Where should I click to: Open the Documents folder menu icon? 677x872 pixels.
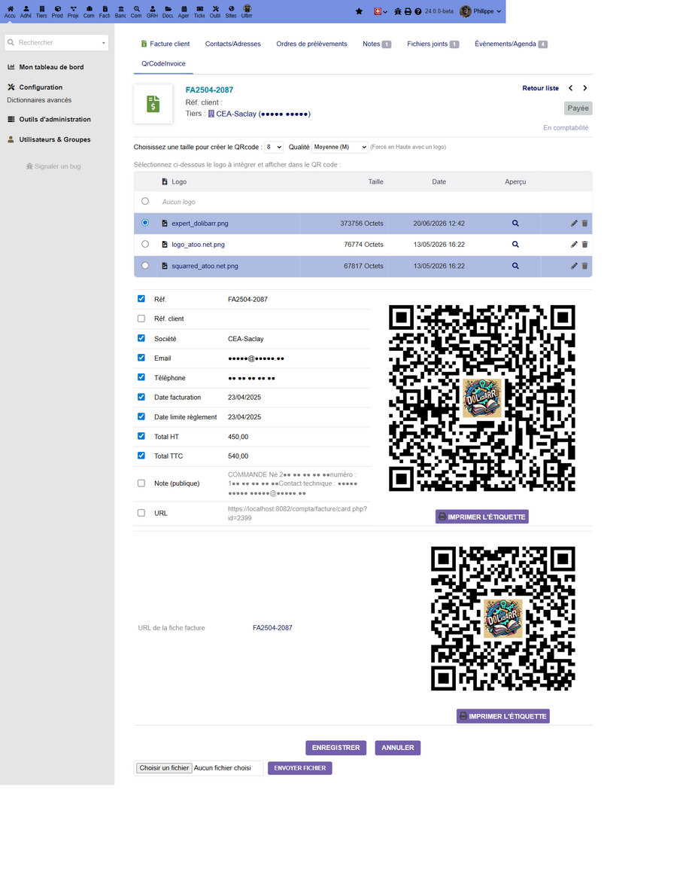coord(168,9)
